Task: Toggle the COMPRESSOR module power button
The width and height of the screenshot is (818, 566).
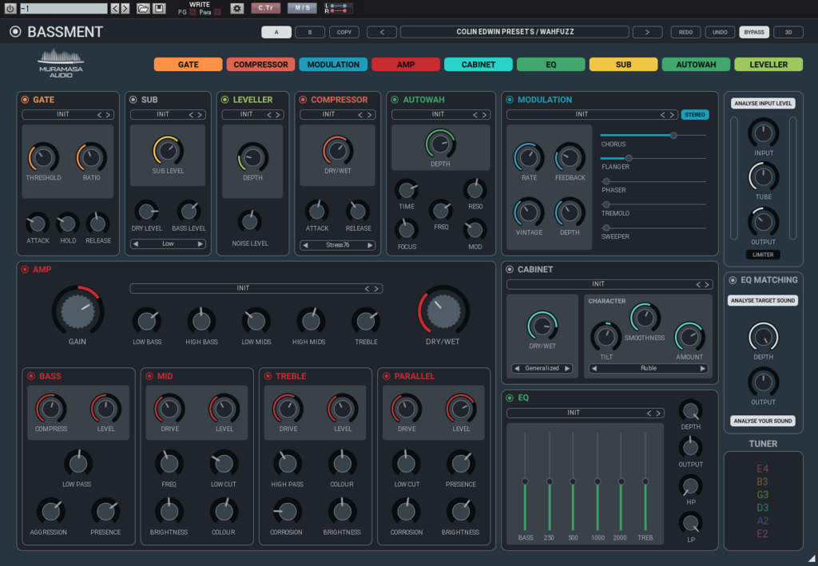Action: (x=303, y=100)
